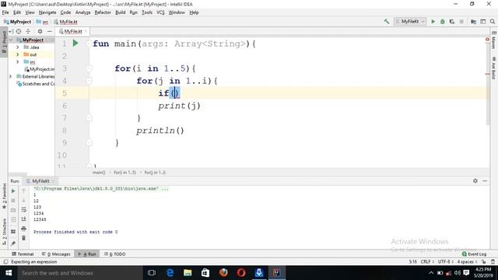Viewport: 498px width, 280px height.
Task: Select MyProject.iml file in tree
Action: pyautogui.click(x=40, y=69)
